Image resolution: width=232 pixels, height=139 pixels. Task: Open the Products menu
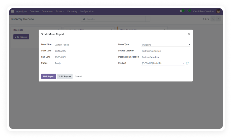coord(60,11)
